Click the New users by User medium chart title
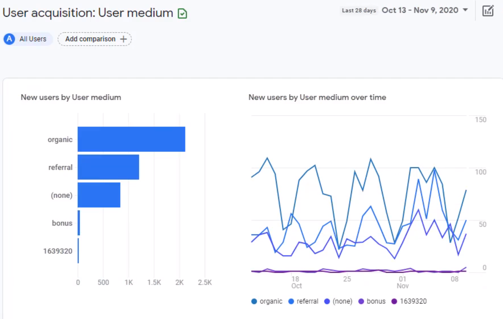 click(x=71, y=97)
